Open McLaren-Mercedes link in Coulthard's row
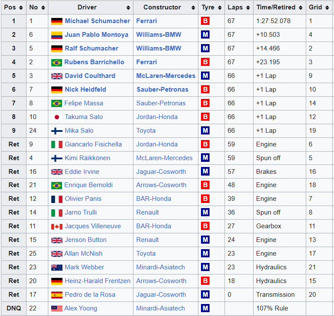Image resolution: width=334 pixels, height=316 pixels. [166, 76]
